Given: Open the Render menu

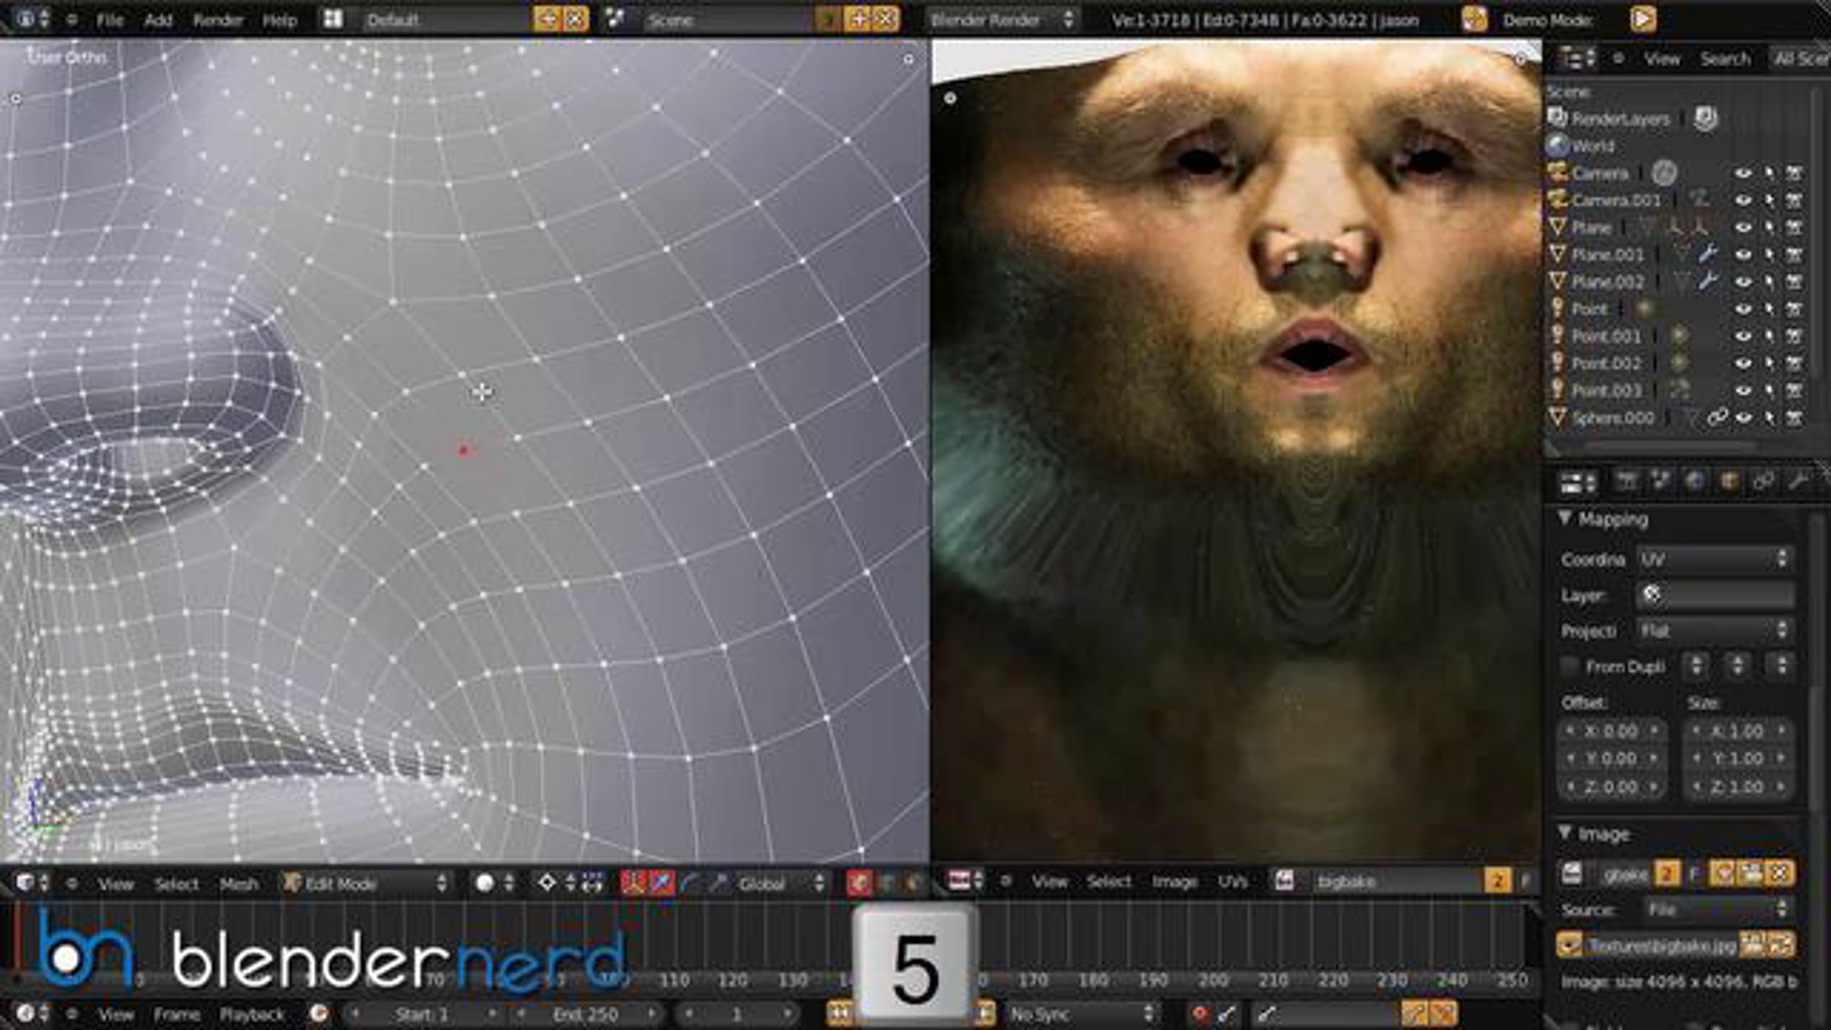Looking at the screenshot, I should click(217, 20).
